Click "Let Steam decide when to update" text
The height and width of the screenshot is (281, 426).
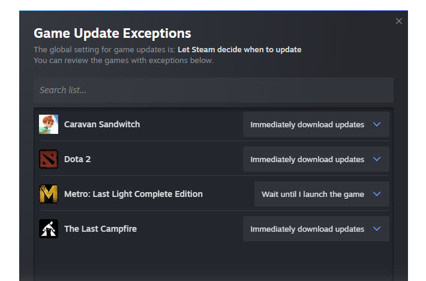coord(239,49)
